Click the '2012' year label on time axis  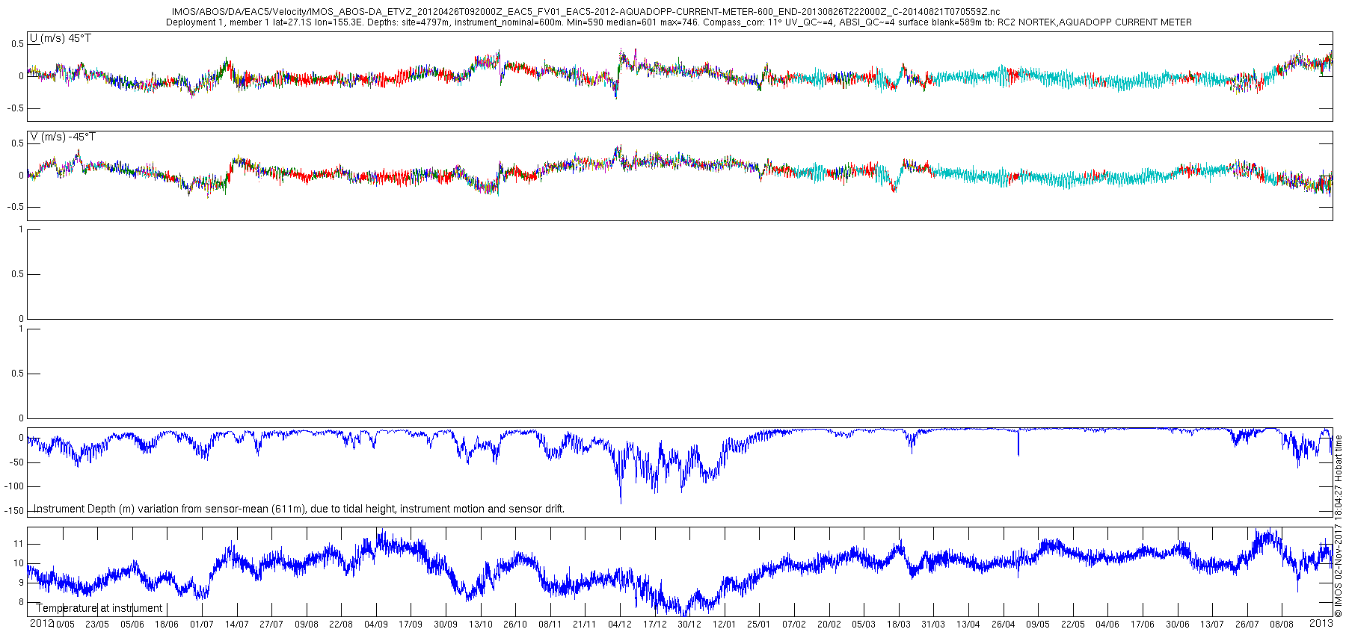[41, 623]
